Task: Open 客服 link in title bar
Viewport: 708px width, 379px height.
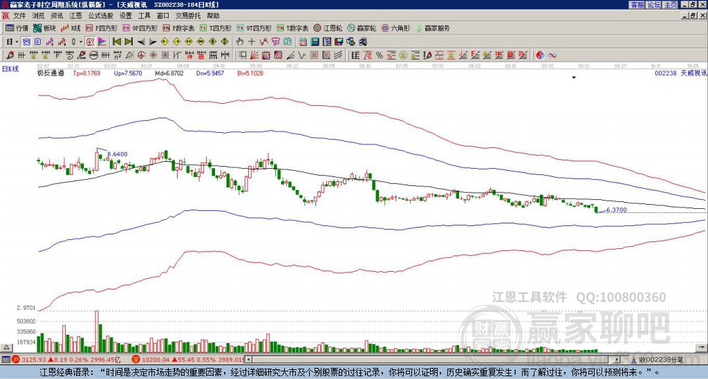Action: point(637,5)
